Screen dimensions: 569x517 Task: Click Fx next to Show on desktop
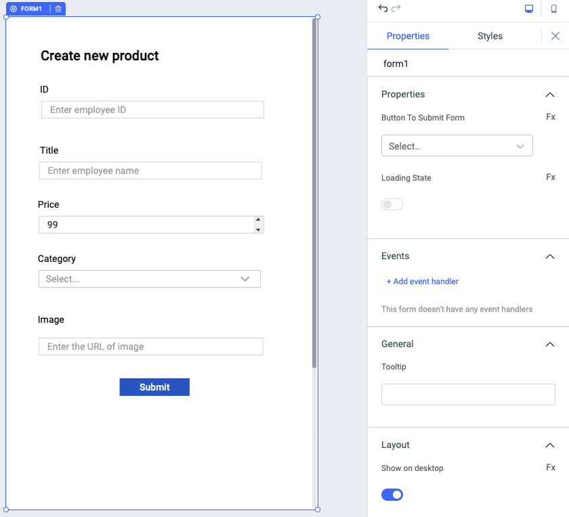pyautogui.click(x=550, y=468)
